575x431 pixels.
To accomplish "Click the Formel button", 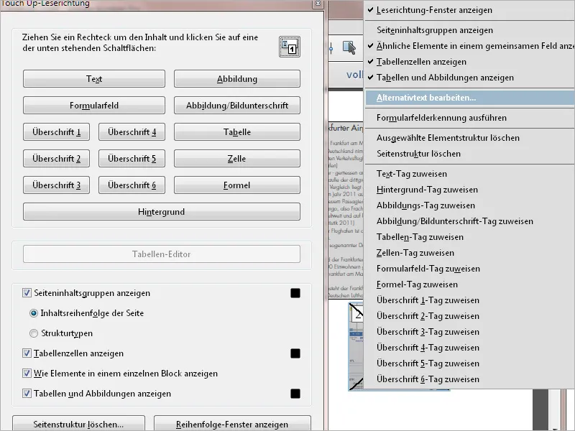I will click(237, 185).
